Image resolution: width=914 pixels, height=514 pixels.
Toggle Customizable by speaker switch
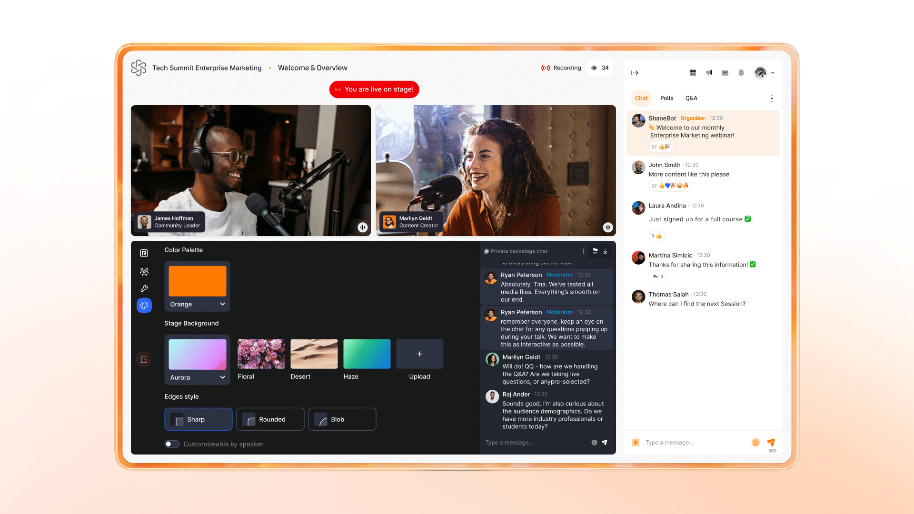tap(171, 444)
